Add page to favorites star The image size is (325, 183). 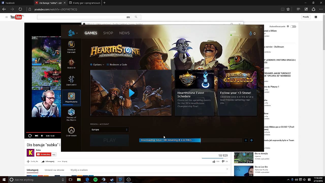[x=288, y=9]
